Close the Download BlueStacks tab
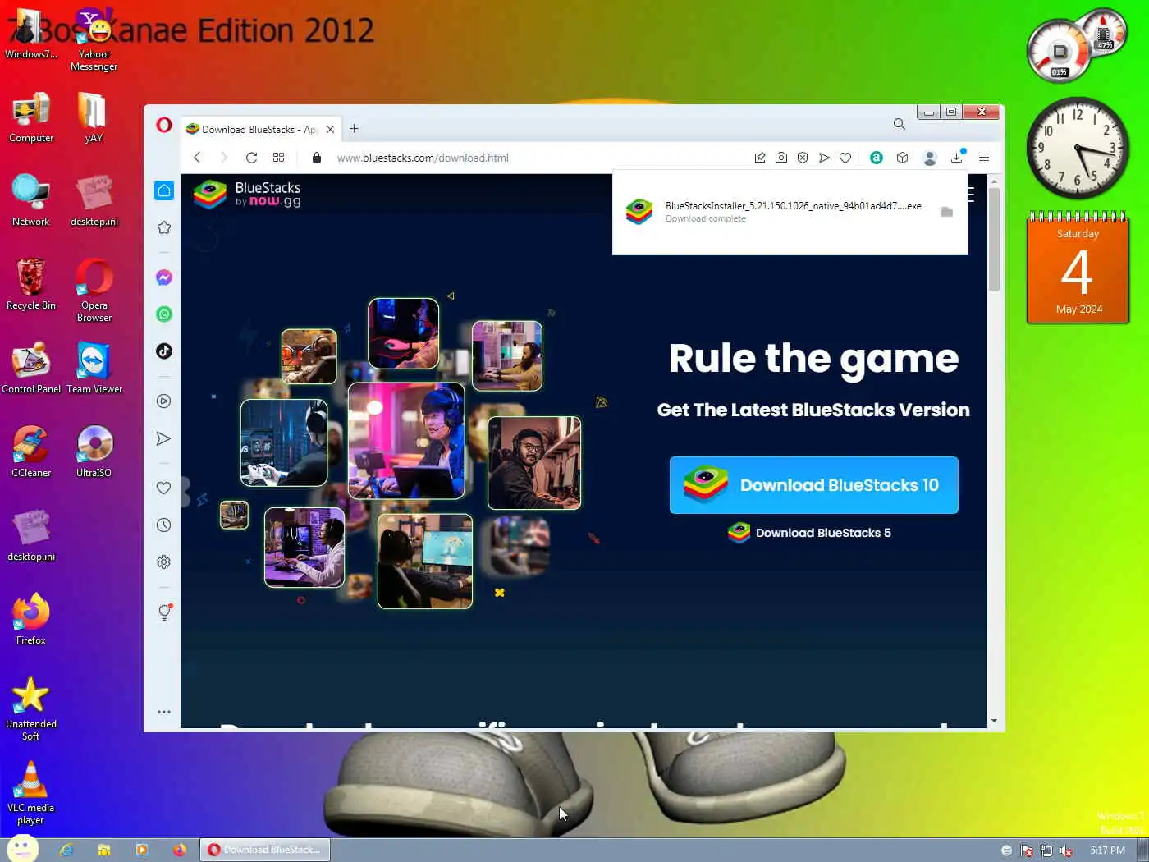The width and height of the screenshot is (1149, 862). coord(330,129)
